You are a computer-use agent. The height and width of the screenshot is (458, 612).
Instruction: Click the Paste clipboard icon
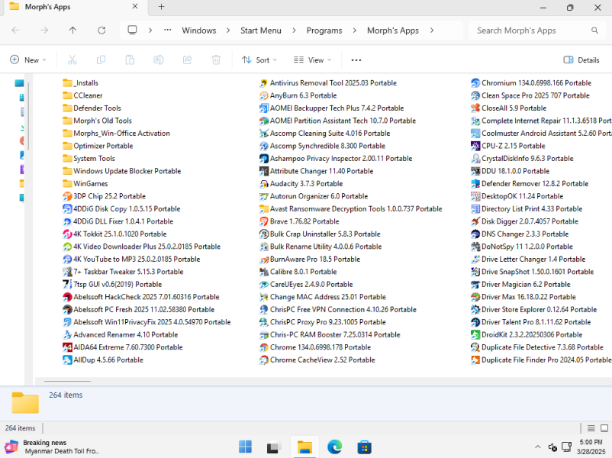[x=130, y=60]
